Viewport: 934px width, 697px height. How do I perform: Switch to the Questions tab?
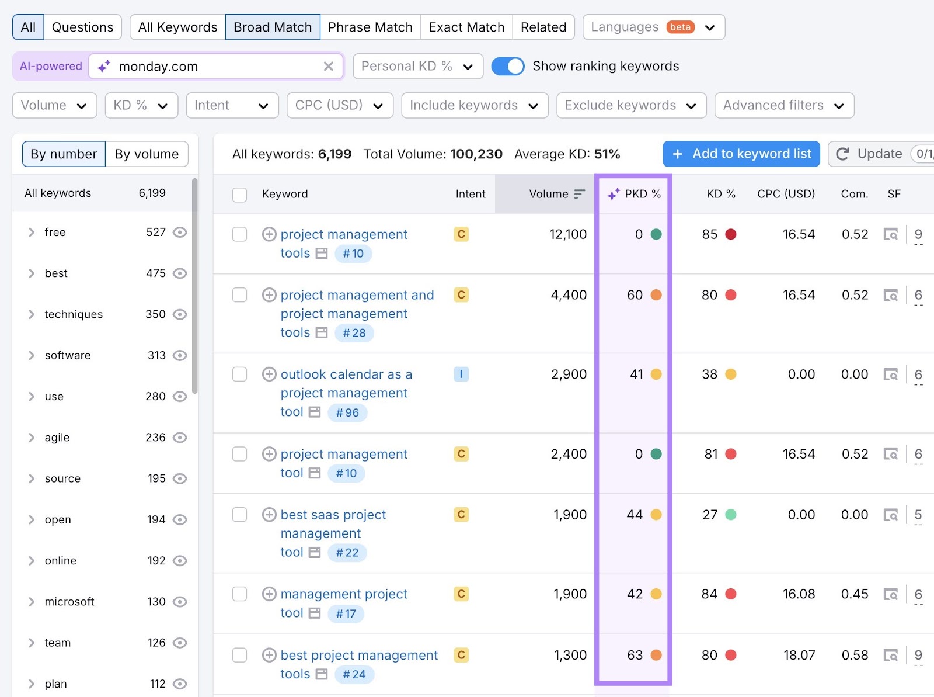point(83,27)
